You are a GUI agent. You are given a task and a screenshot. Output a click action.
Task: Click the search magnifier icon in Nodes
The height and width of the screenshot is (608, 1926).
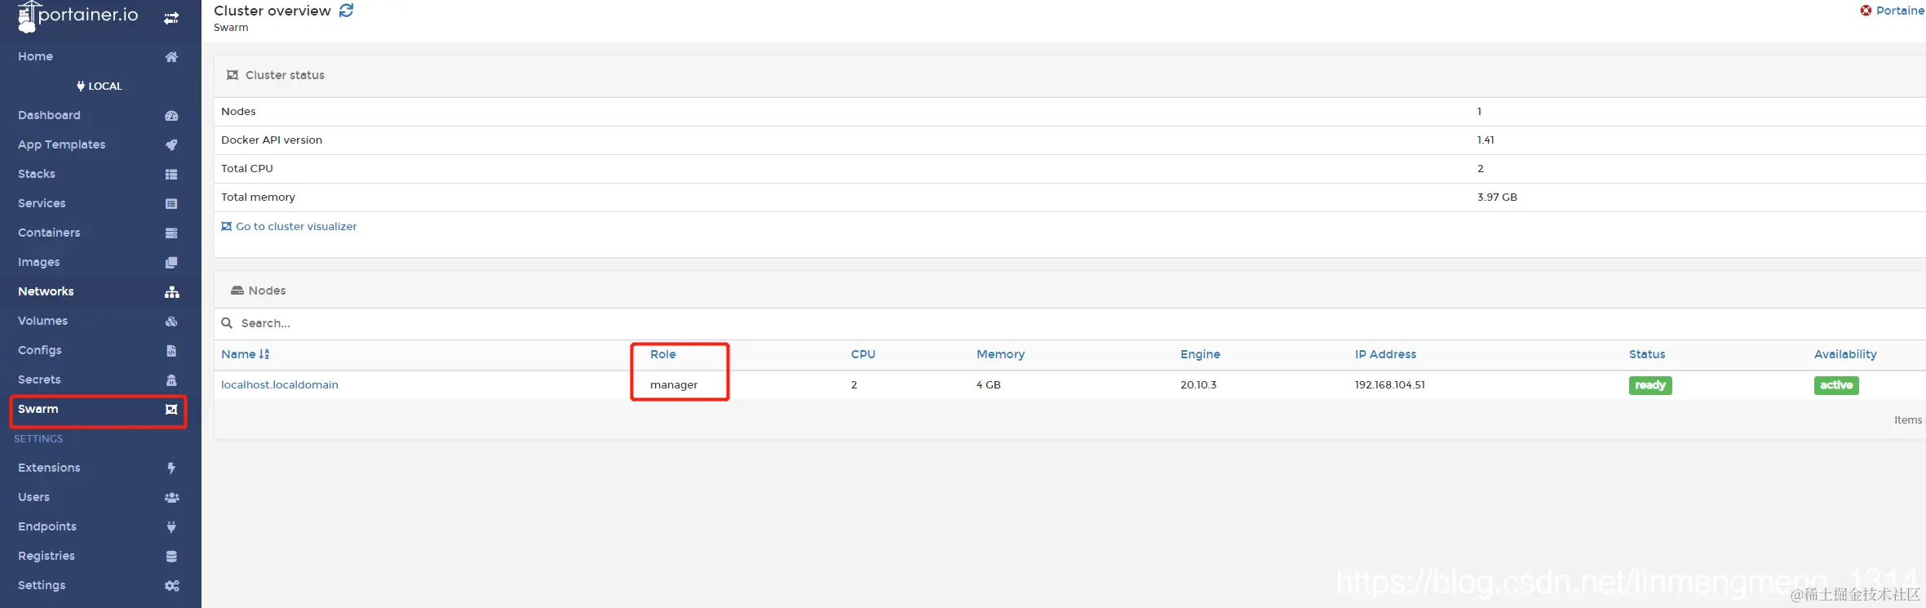click(x=227, y=323)
